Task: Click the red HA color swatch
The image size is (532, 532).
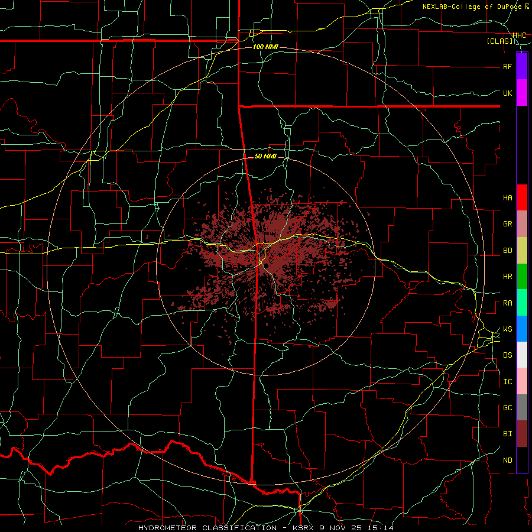Action: [x=522, y=197]
